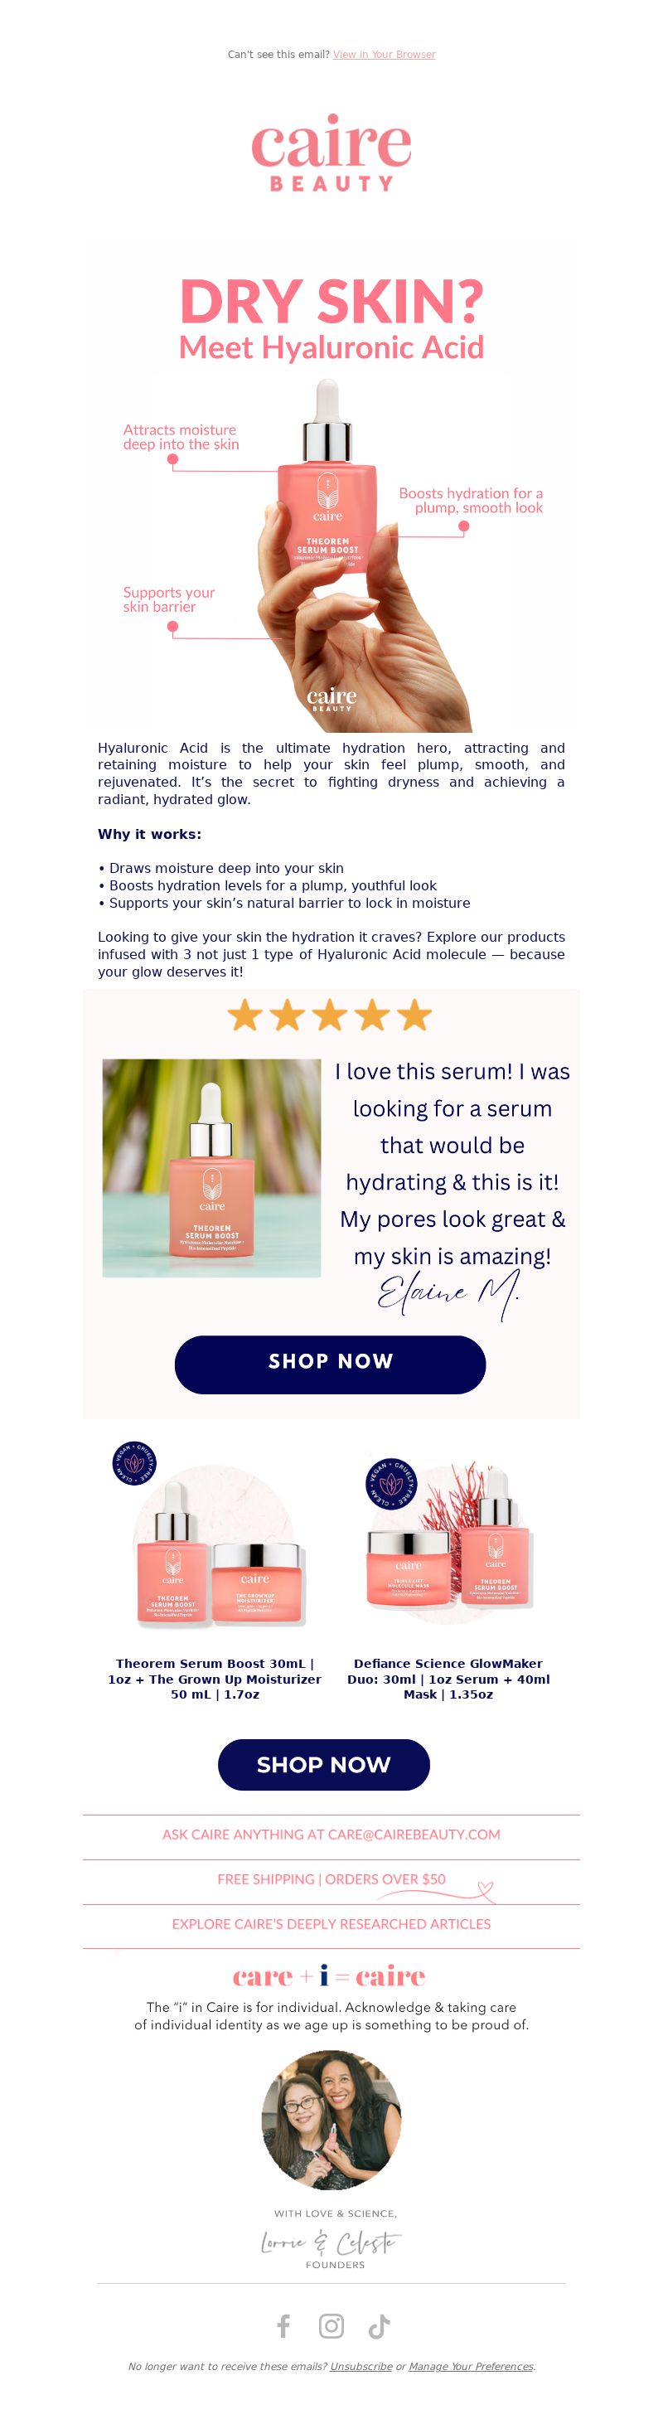The width and height of the screenshot is (663, 2414).
Task: Click Shop Now button below product duo listings
Action: pos(324,1765)
